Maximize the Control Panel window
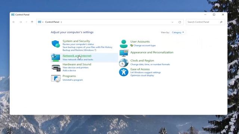The image size is (239, 134). pyautogui.click(x=214, y=15)
